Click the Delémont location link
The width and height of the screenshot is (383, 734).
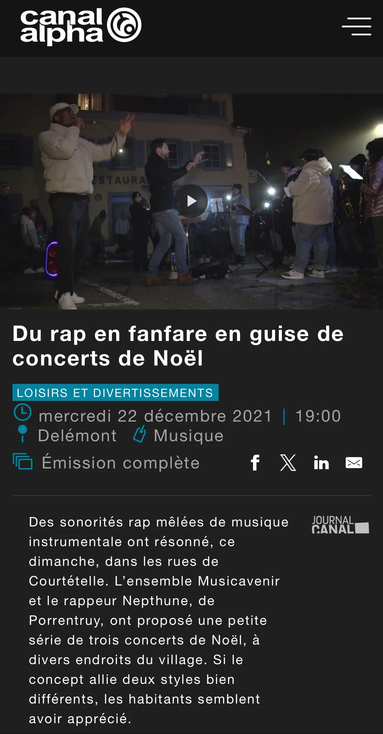[x=77, y=436]
